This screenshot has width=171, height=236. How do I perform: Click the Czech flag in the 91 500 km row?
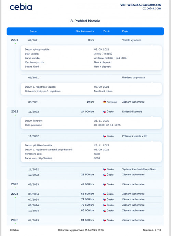[x=105, y=220]
